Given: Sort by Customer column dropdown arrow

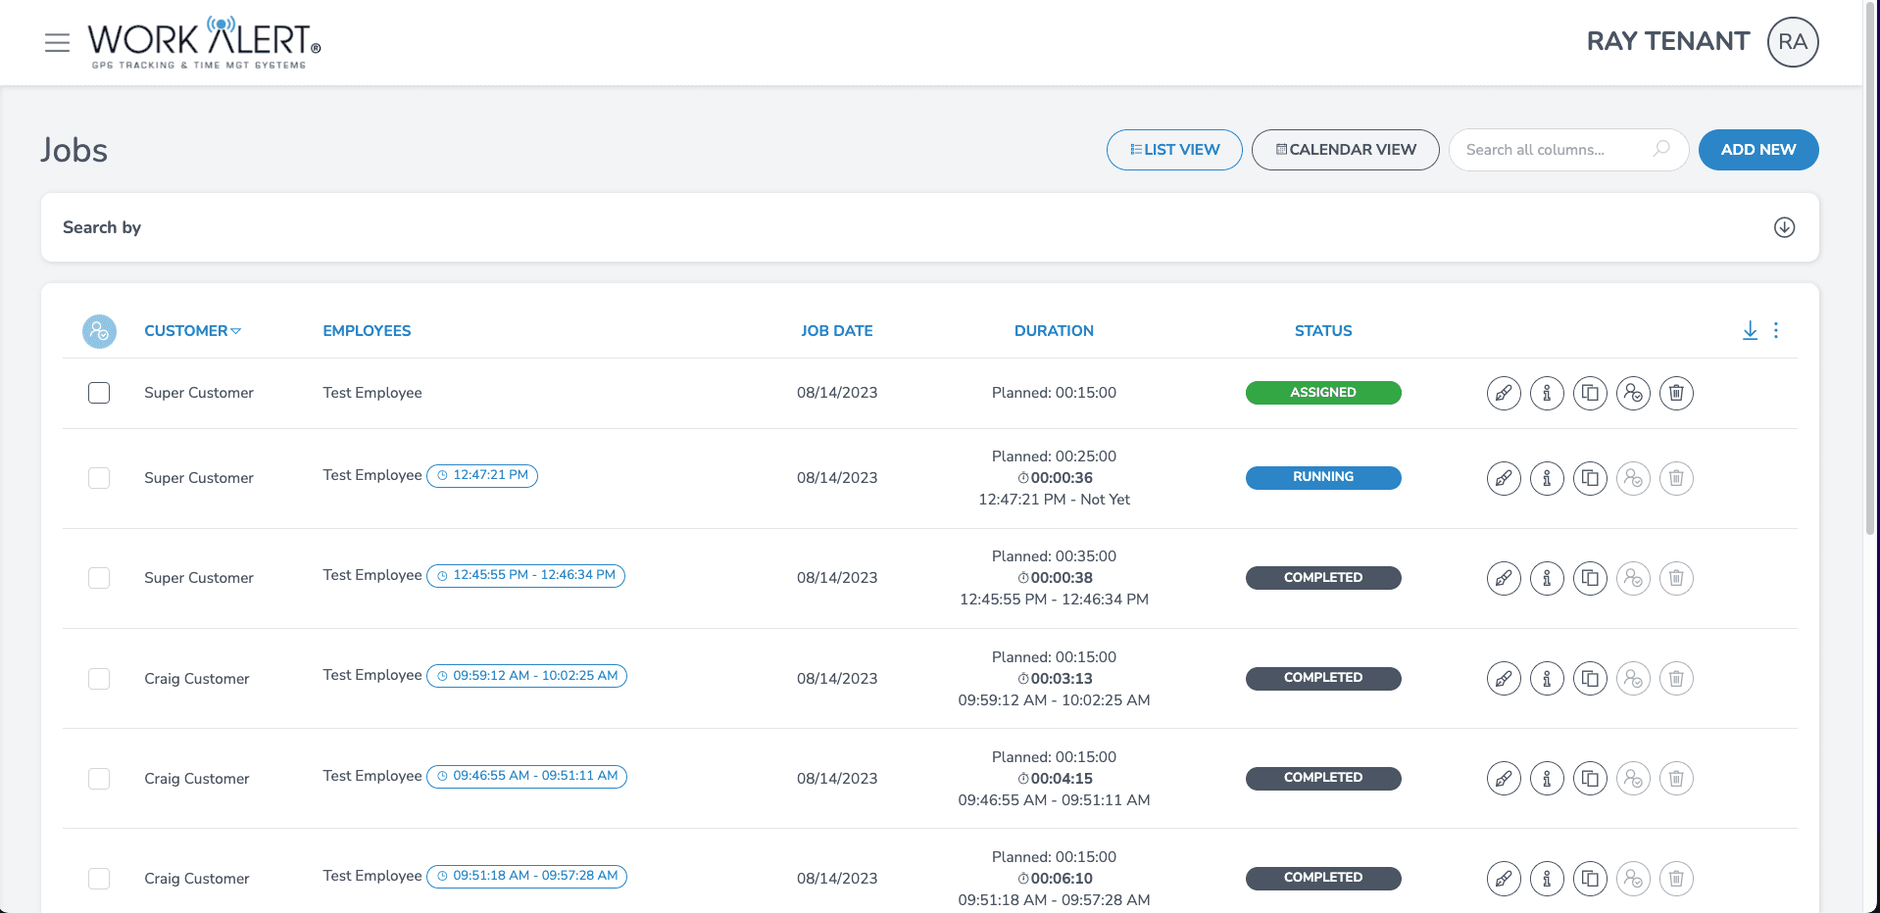Looking at the screenshot, I should (236, 331).
